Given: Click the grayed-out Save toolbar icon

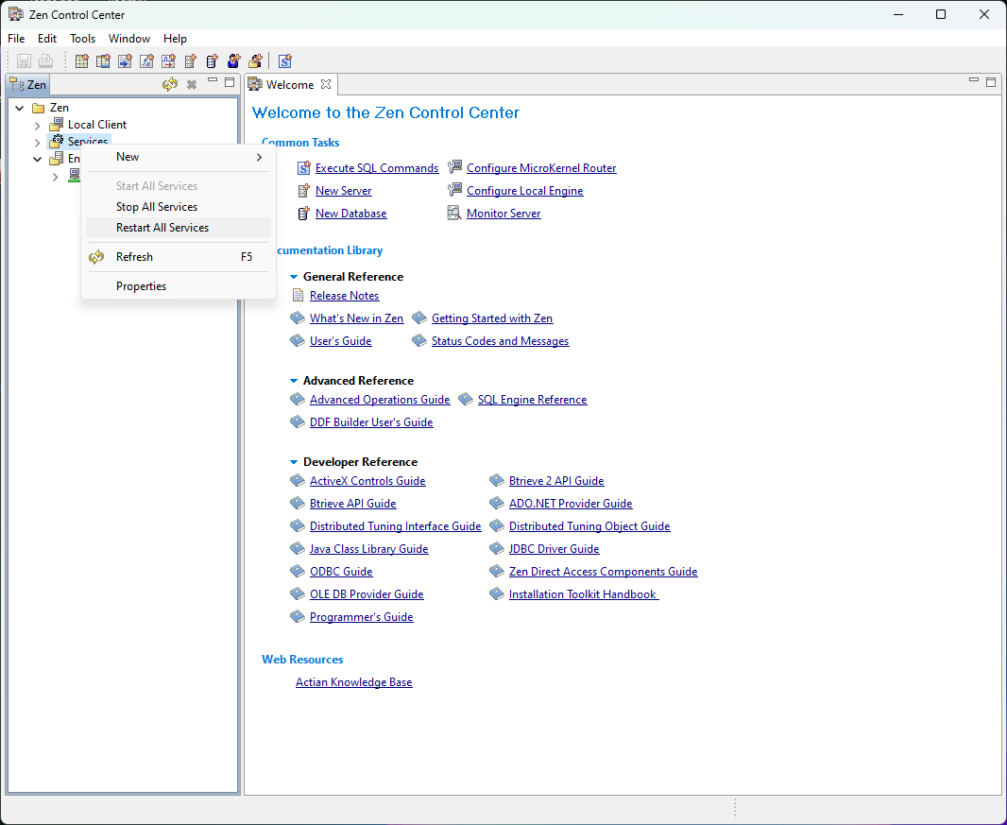Looking at the screenshot, I should [24, 61].
